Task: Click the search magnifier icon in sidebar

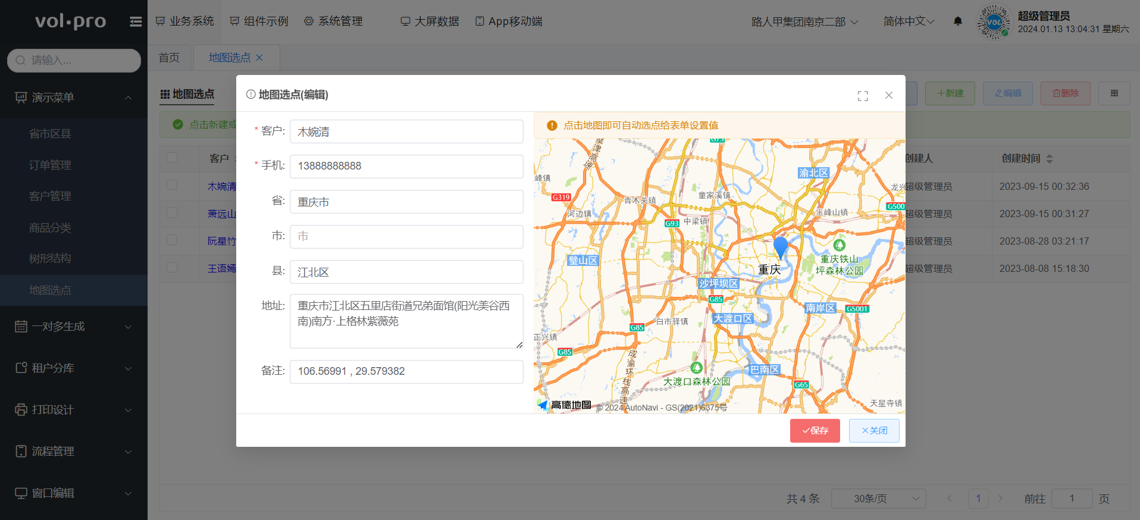Action: [x=21, y=60]
